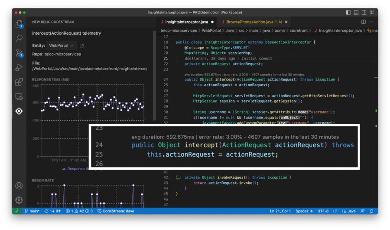Click WebPortal breadcrumb segment

[x=211, y=30]
